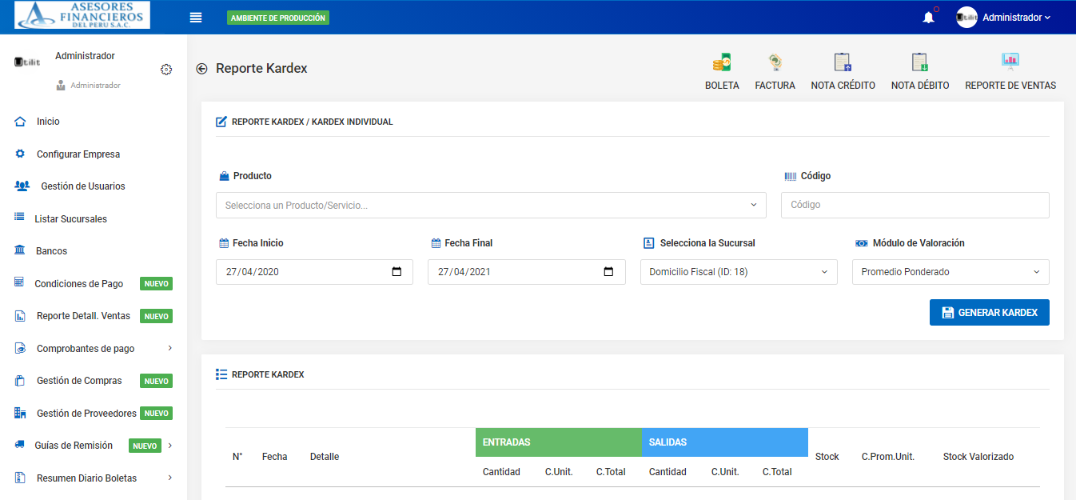Open Fecha Final calendar picker
1076x500 pixels.
608,272
